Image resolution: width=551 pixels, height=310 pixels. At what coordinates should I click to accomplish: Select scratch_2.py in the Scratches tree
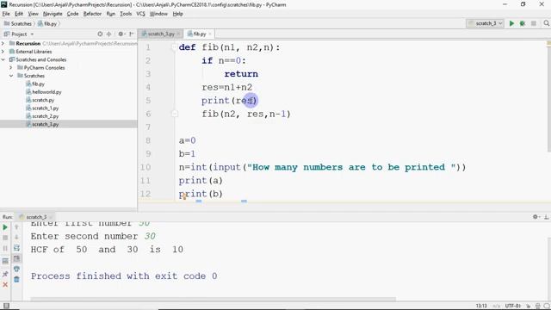46,116
